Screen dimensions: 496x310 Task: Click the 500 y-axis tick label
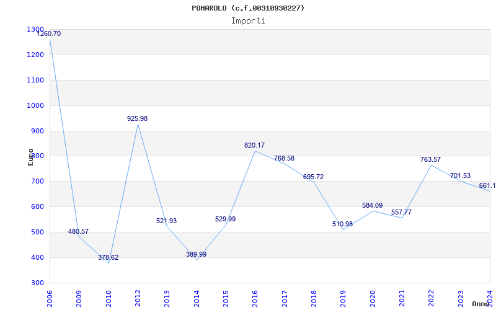pos(37,232)
